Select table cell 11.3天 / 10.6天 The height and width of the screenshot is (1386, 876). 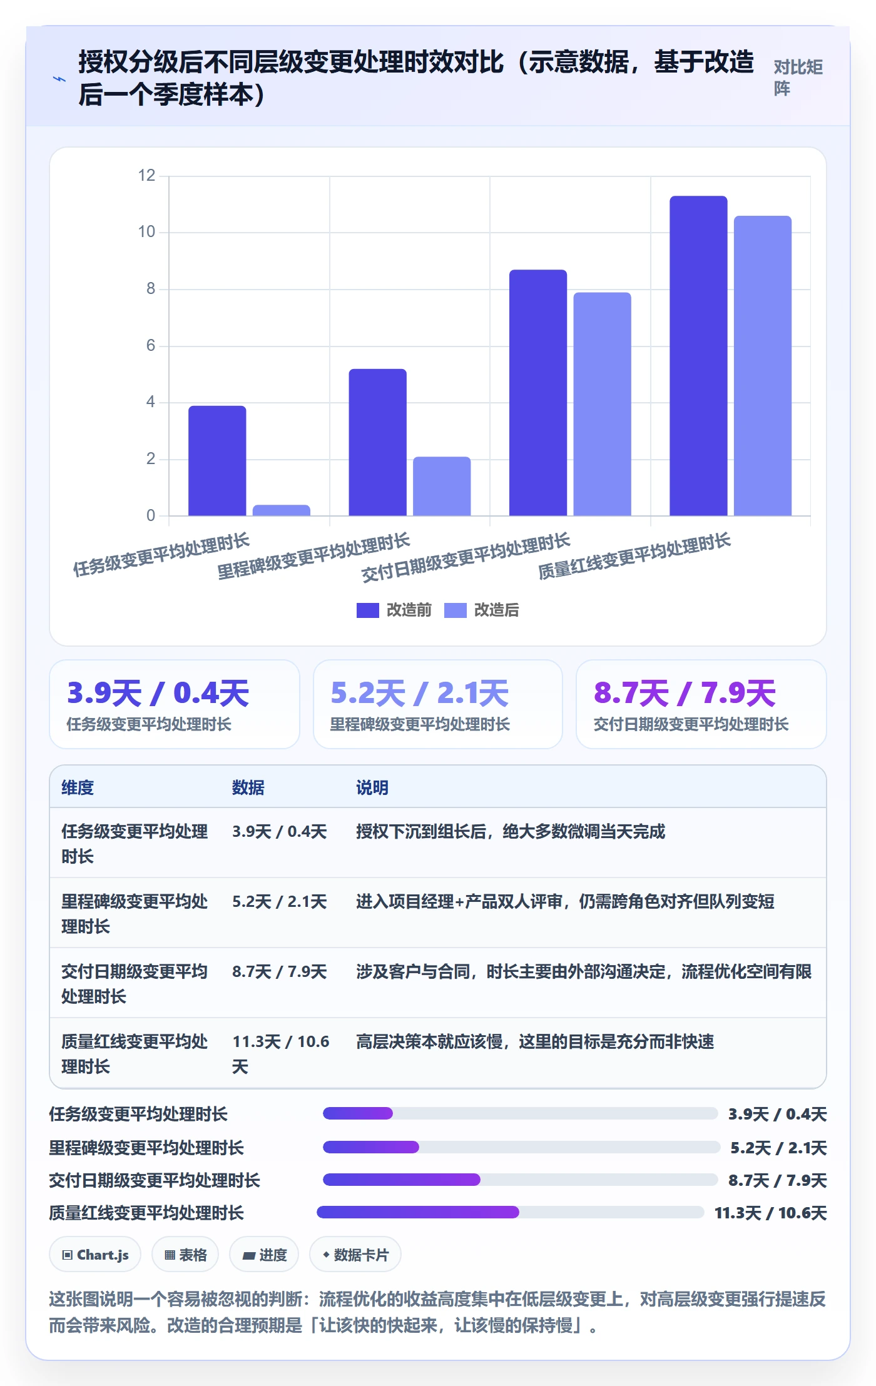click(x=281, y=1053)
